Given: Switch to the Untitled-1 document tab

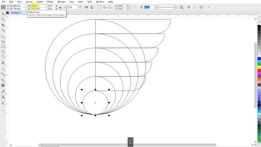Looking at the screenshot, I should click(16, 13).
